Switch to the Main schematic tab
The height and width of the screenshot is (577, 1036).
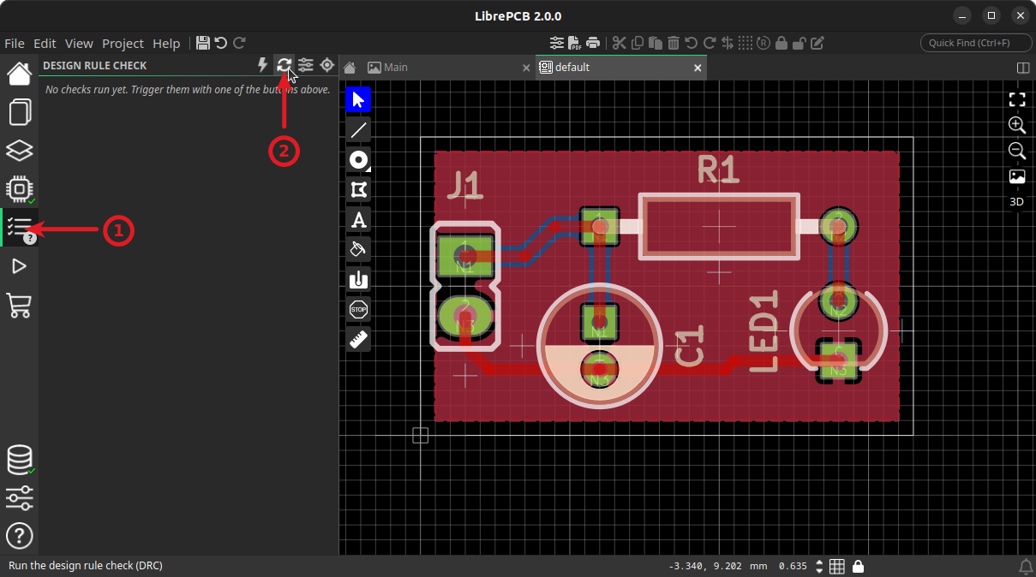tap(394, 68)
